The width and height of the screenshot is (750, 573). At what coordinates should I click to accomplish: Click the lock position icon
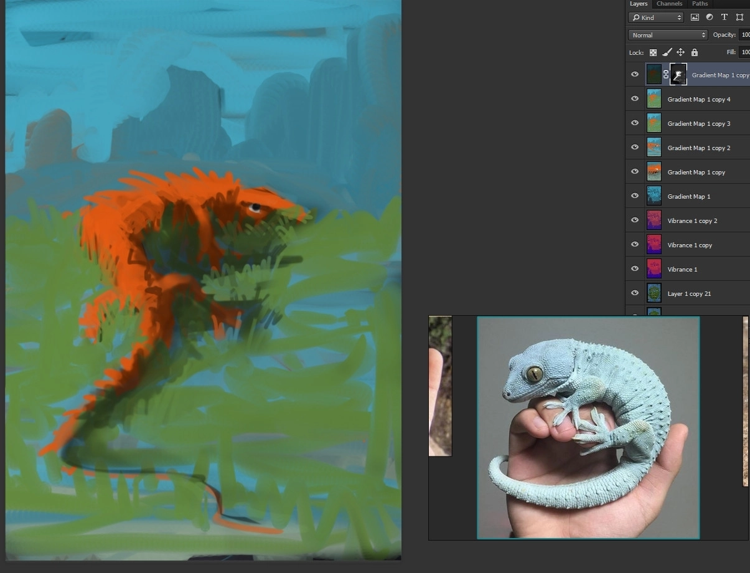point(680,53)
